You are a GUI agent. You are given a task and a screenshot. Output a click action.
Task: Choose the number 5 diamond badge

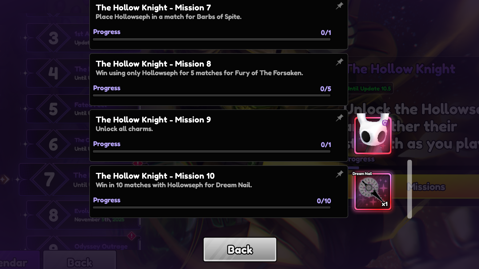(x=53, y=109)
